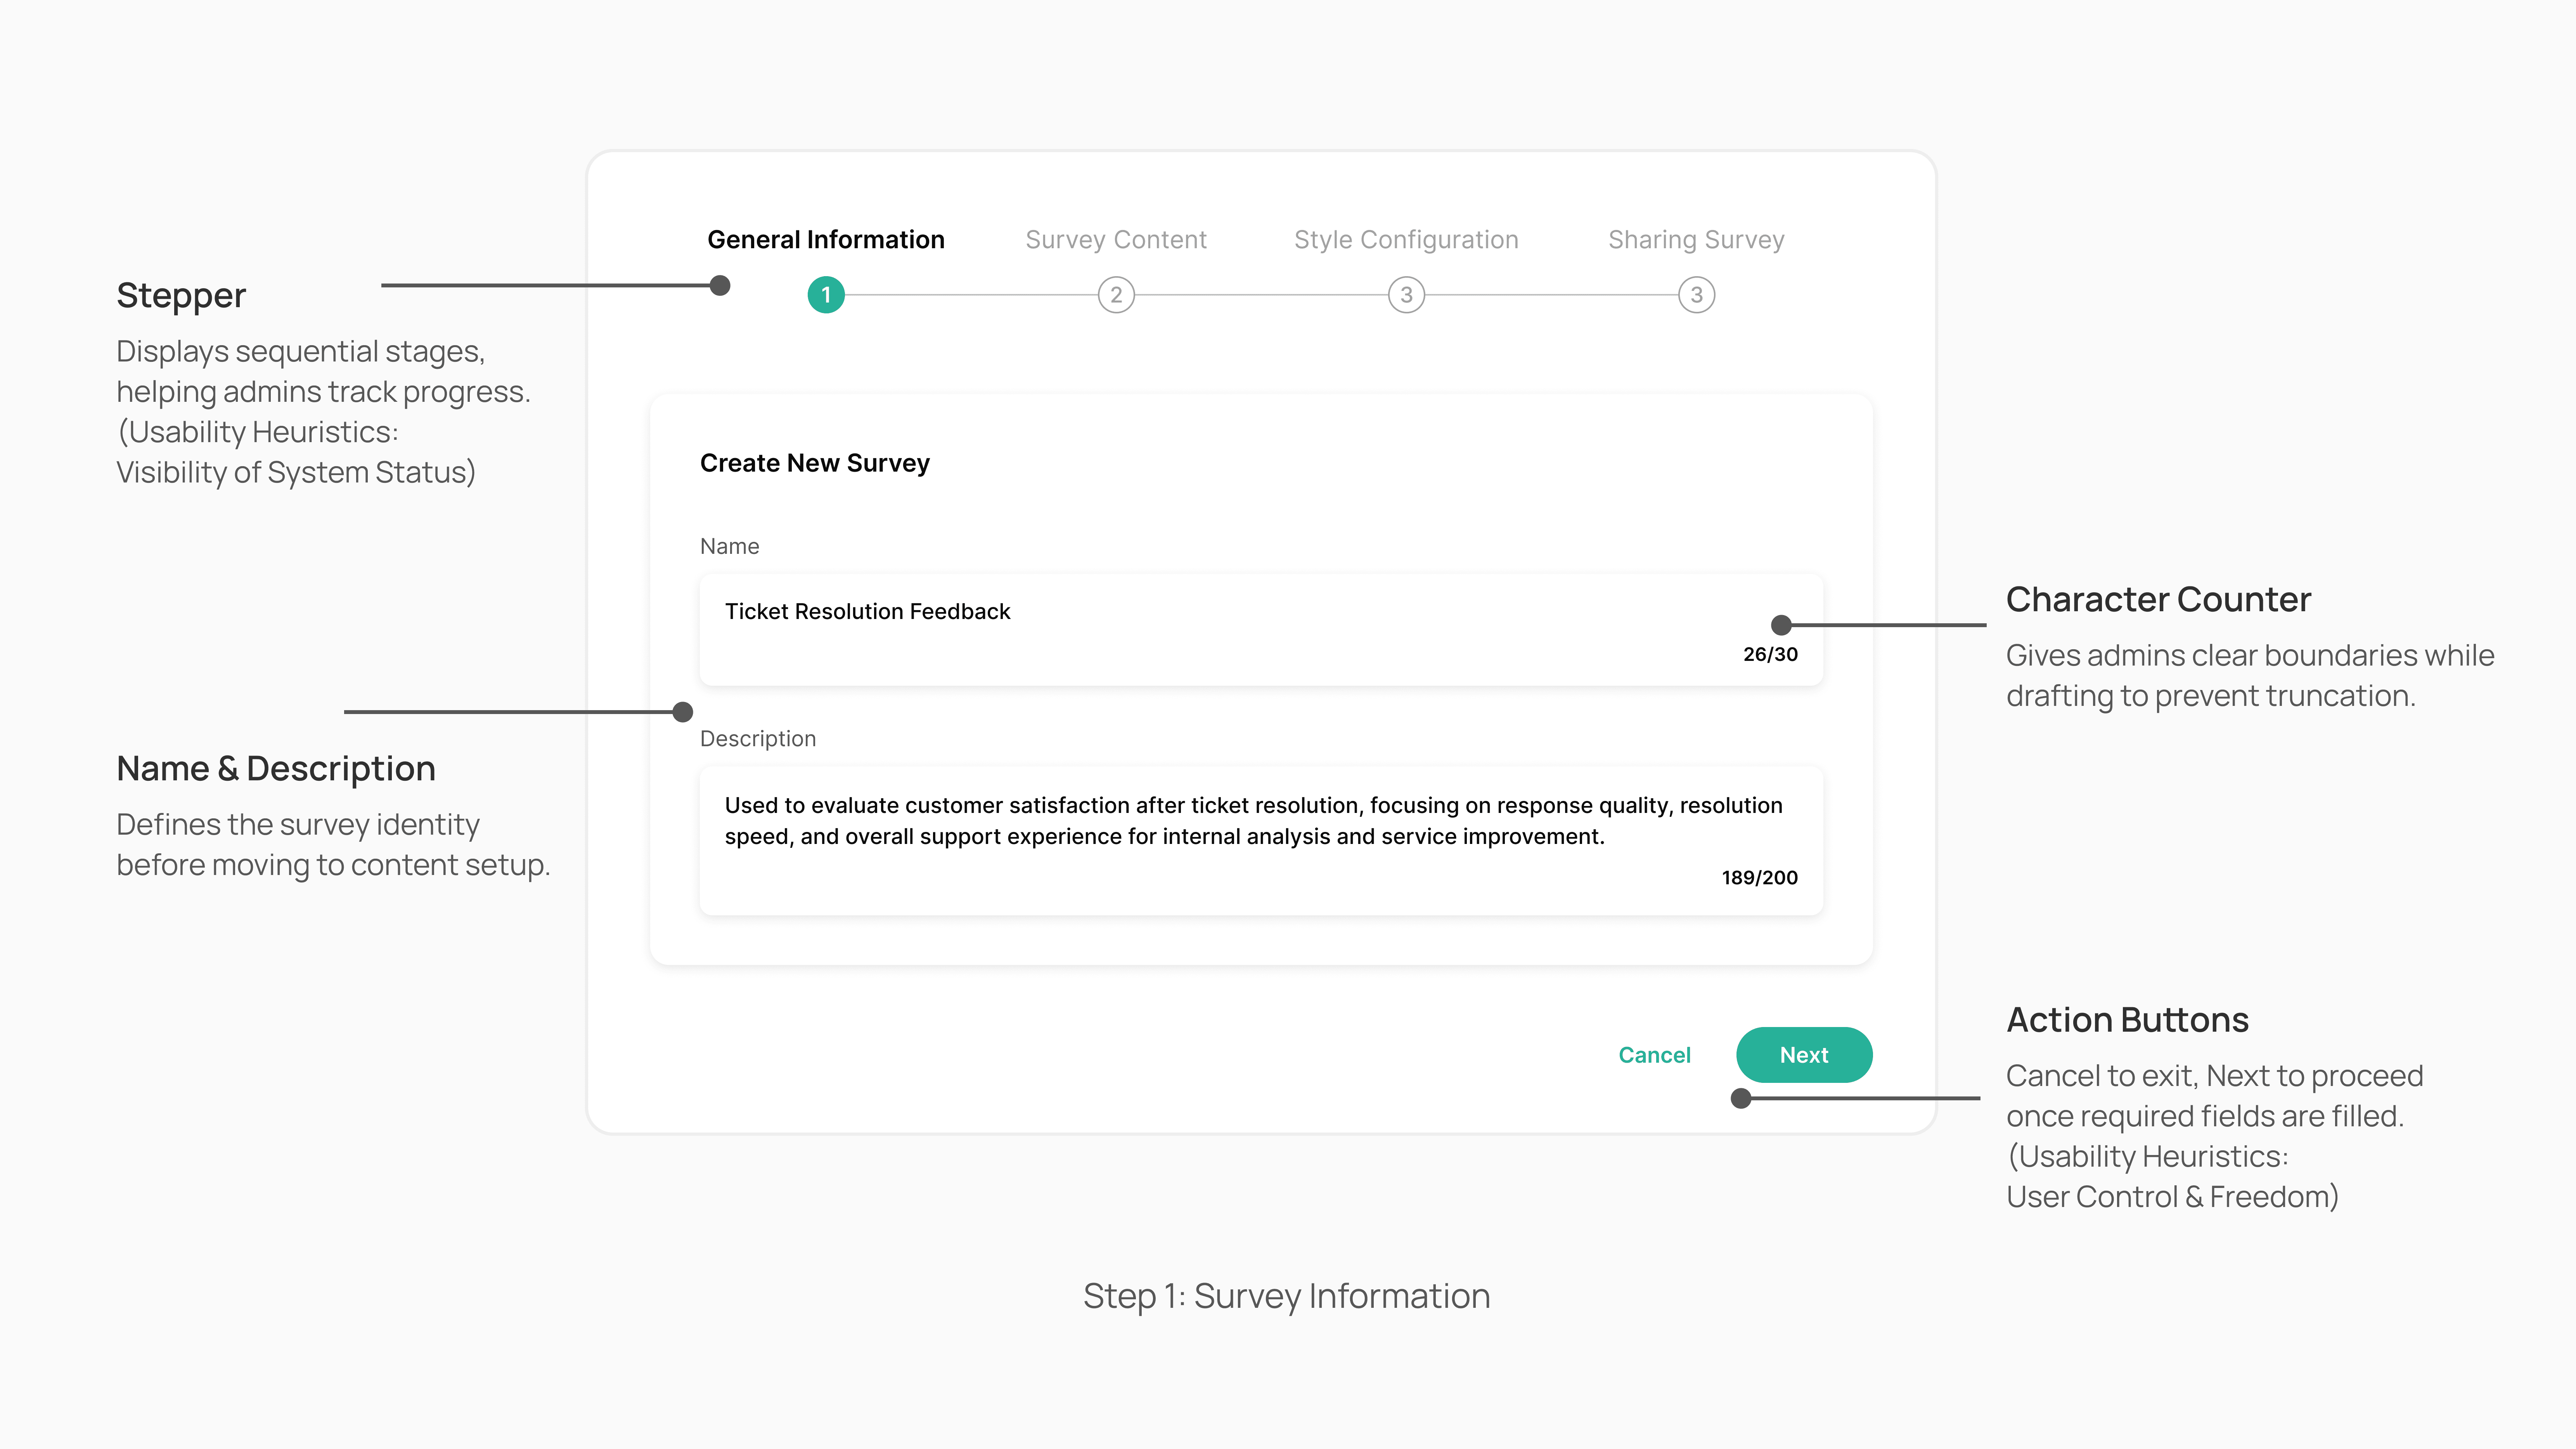Click the "Name" field label
2576x1449 pixels.
coord(730,546)
